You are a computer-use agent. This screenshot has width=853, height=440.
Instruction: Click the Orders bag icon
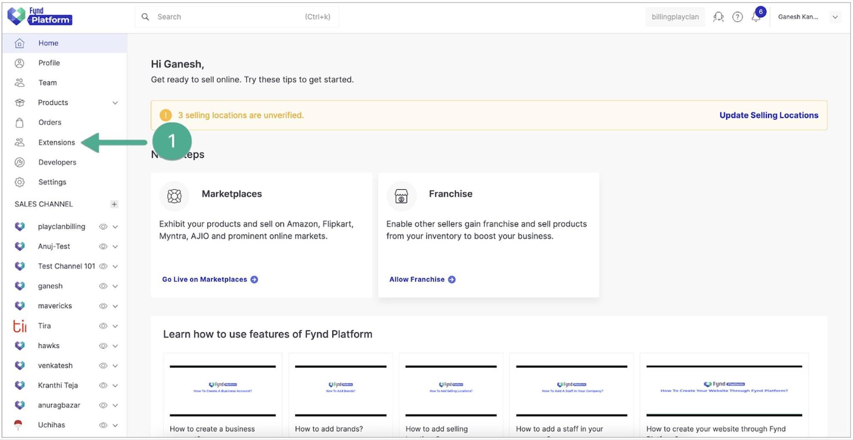pos(19,122)
